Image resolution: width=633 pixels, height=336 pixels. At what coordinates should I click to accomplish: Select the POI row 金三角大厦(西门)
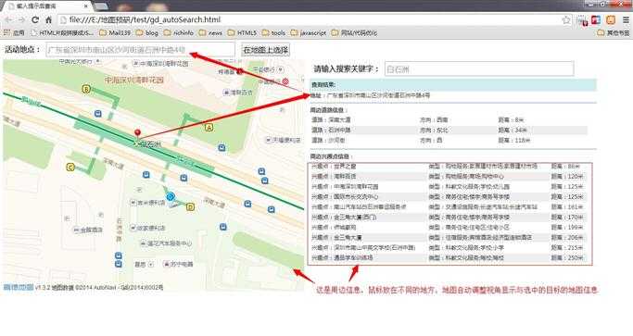point(449,217)
